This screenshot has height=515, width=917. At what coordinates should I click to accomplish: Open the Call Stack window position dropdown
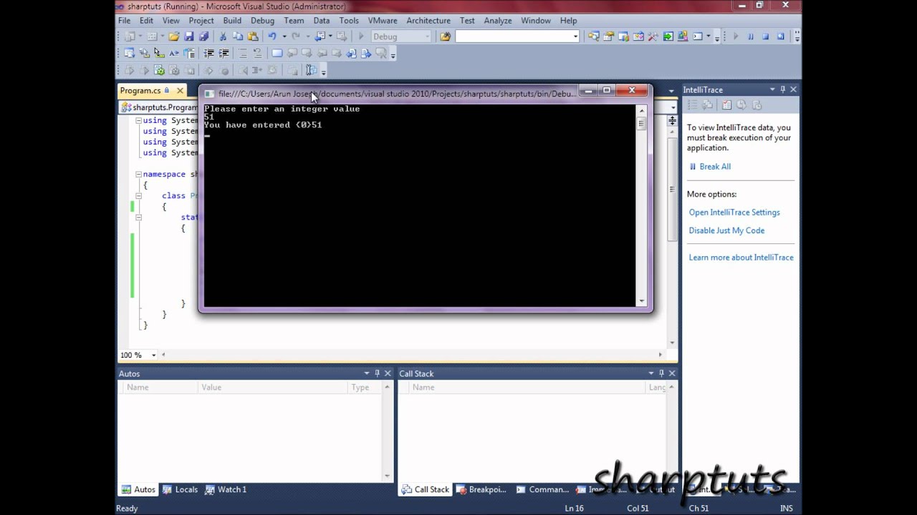click(651, 373)
